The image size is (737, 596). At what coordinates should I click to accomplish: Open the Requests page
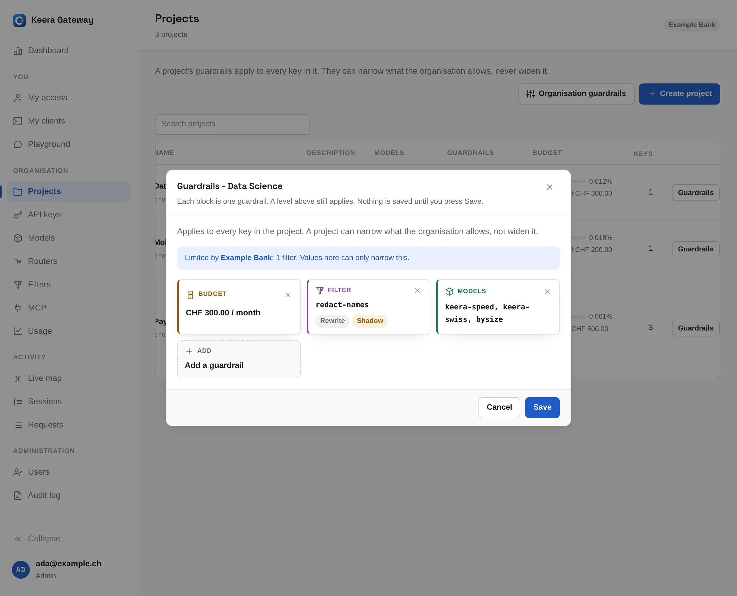click(69, 425)
